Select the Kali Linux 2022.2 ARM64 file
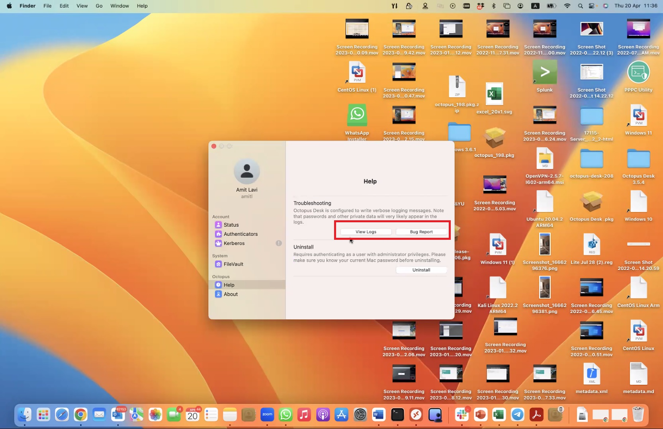 (497, 288)
